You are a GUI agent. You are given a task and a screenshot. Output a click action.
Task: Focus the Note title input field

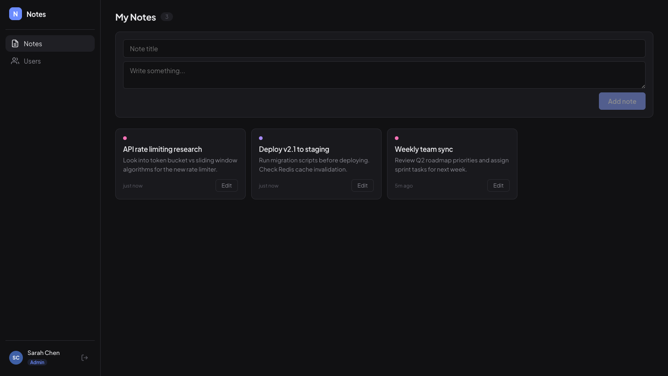coord(384,48)
